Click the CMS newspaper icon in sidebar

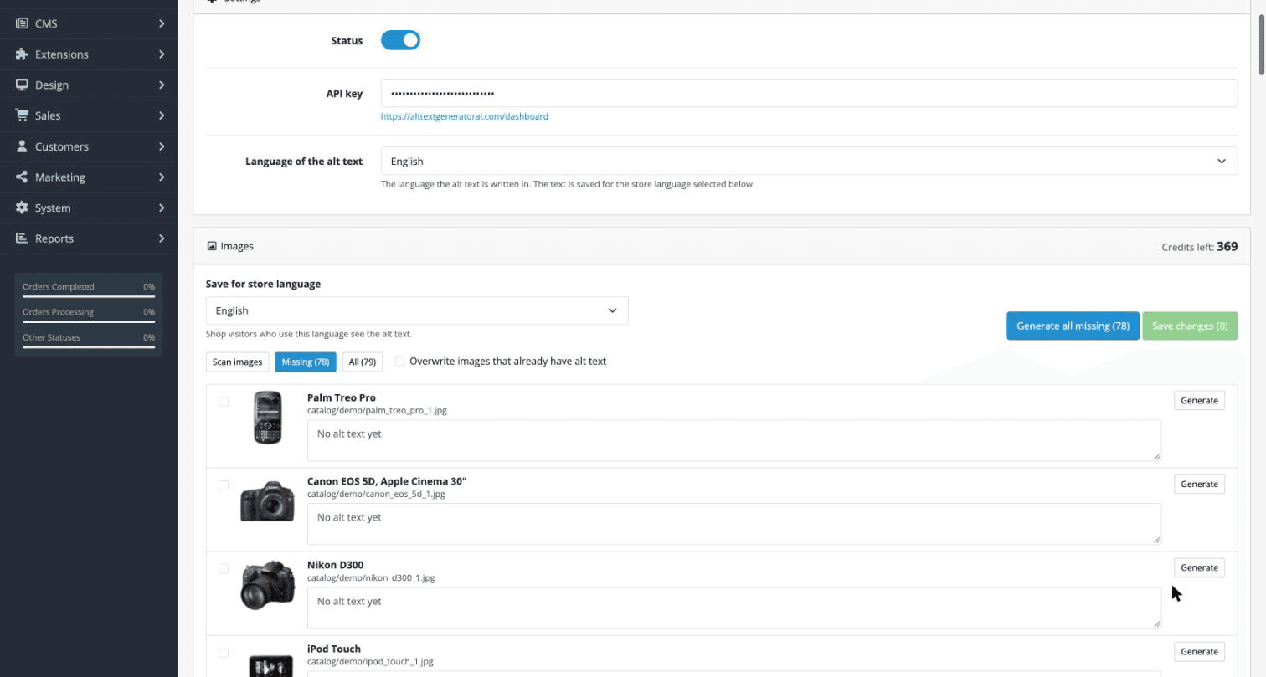pos(22,23)
